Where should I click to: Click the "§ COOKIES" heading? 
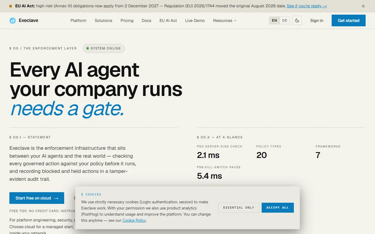[x=91, y=194]
